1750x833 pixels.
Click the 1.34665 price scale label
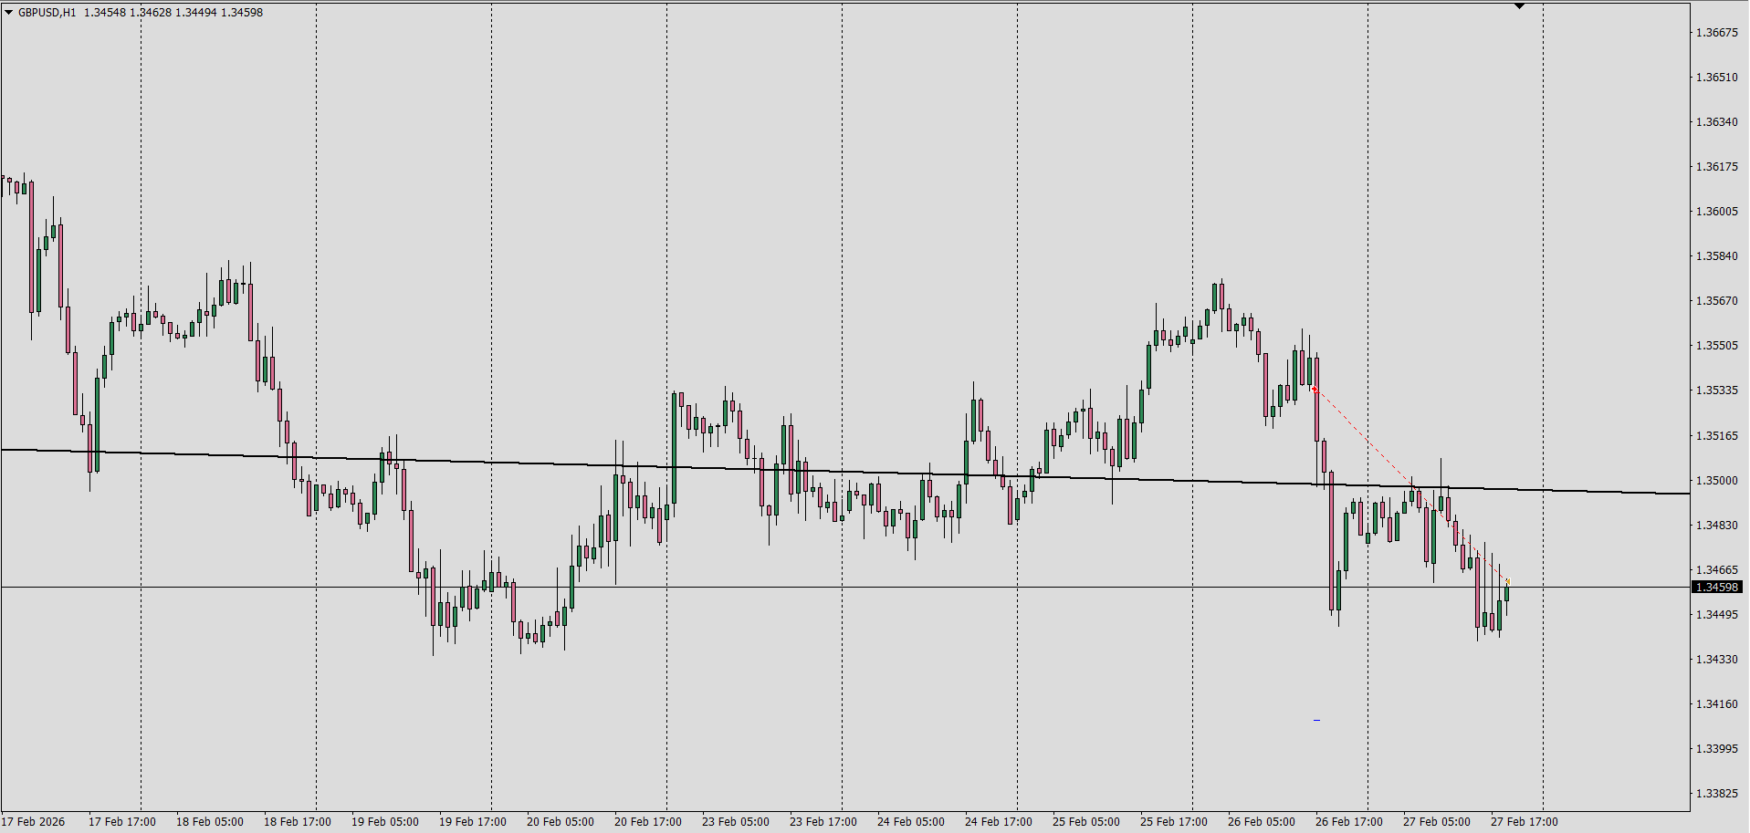[x=1717, y=570]
